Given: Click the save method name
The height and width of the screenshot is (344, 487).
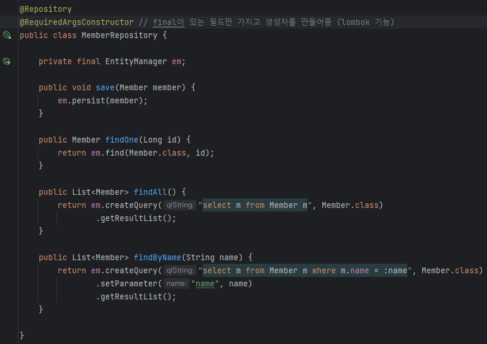Looking at the screenshot, I should click(105, 87).
